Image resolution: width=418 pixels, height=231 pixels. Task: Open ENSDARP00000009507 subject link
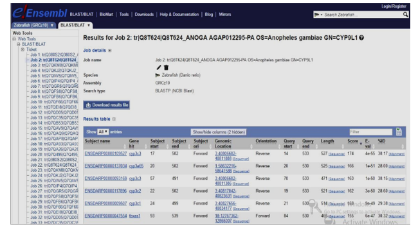tap(105, 203)
